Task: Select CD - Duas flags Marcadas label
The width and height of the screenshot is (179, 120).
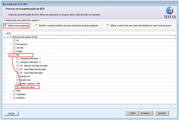Action: tap(31, 73)
